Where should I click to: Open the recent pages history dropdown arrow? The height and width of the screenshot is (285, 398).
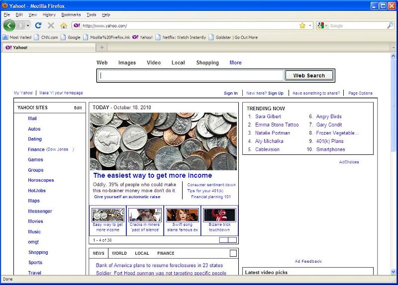coord(28,26)
